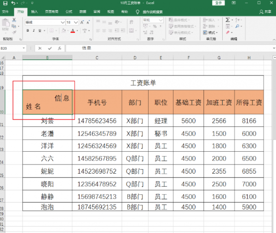Viewport: 276px width, 233px height.
Task: Switch to the 数据 (Data) tab
Action: (83, 12)
